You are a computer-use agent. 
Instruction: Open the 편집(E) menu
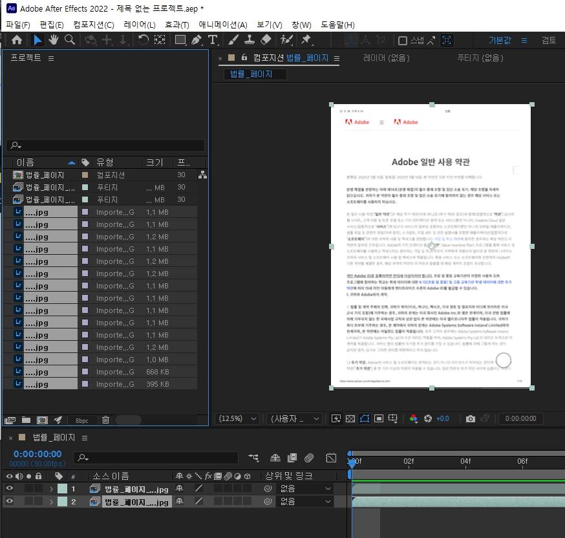click(52, 25)
